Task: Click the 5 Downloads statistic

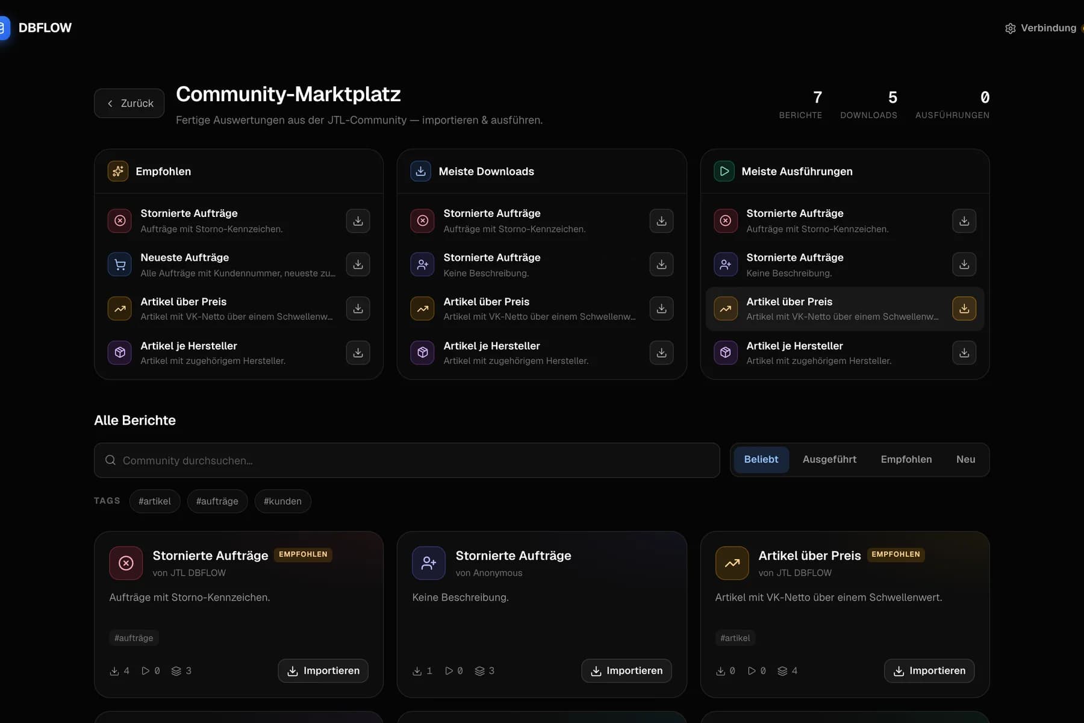Action: point(868,105)
